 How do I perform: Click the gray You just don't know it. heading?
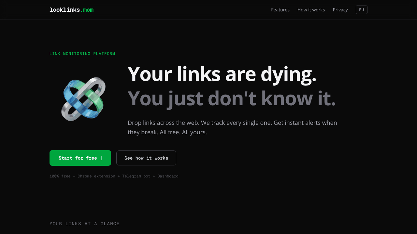coord(232,98)
